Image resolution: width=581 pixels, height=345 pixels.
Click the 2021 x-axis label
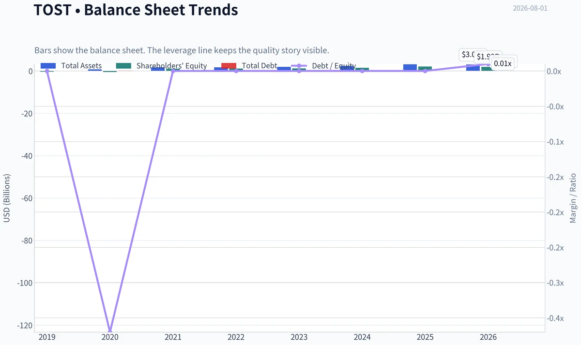coord(173,337)
